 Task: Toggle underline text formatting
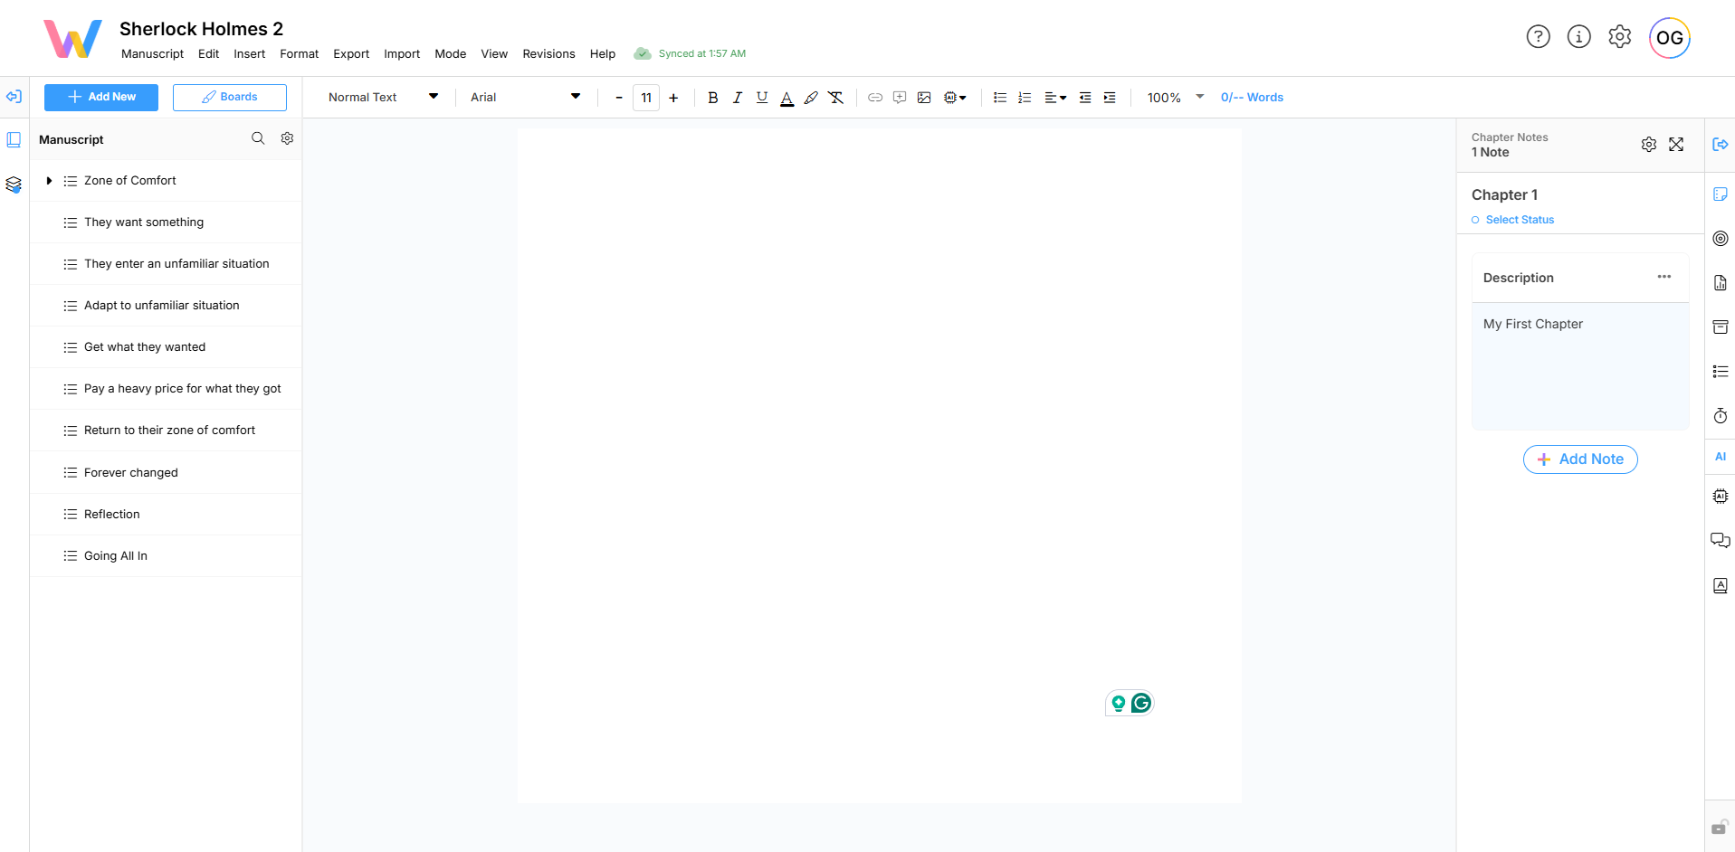762,98
